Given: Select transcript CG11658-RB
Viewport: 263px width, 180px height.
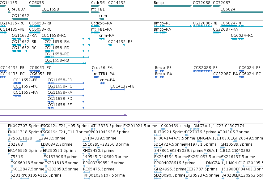Looking at the screenshot, I should (65, 63).
